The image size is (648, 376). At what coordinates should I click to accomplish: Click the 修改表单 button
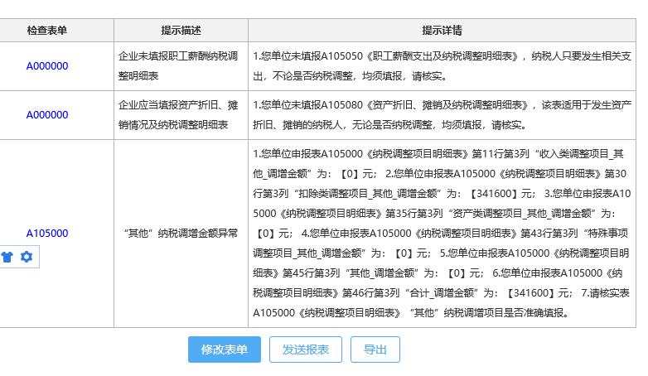point(224,349)
